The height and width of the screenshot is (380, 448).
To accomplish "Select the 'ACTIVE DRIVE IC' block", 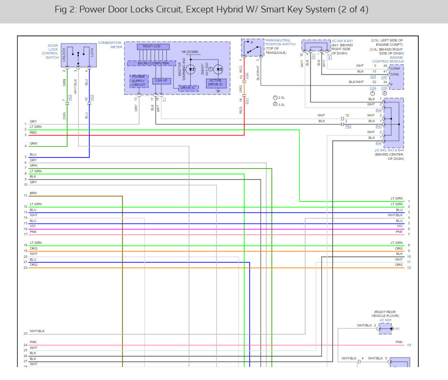I will pyautogui.click(x=216, y=83).
